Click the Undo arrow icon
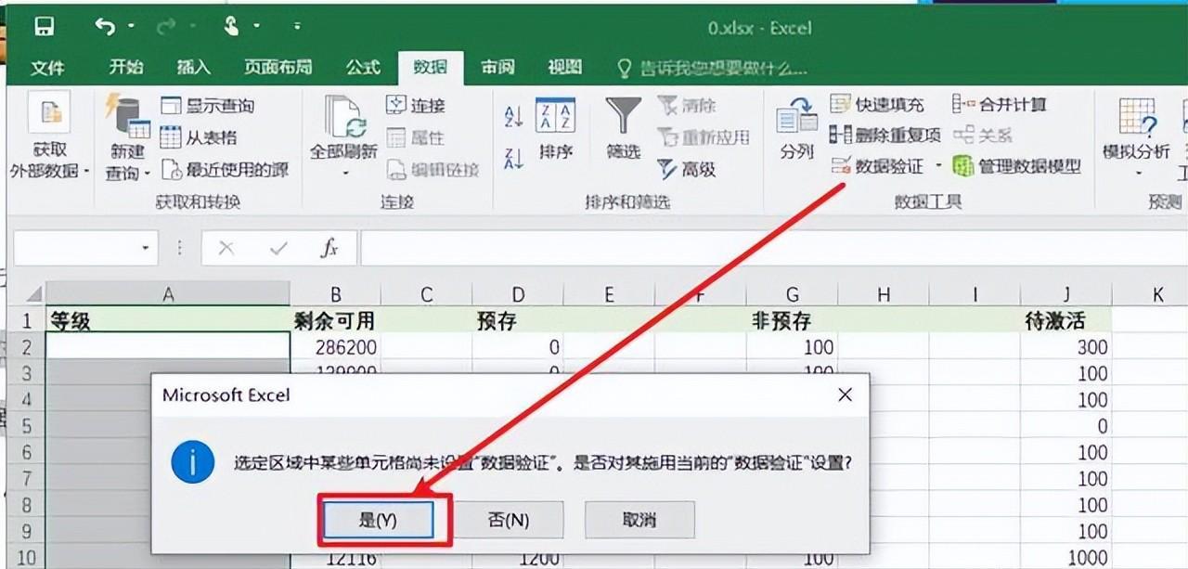1188x569 pixels. pos(104,26)
